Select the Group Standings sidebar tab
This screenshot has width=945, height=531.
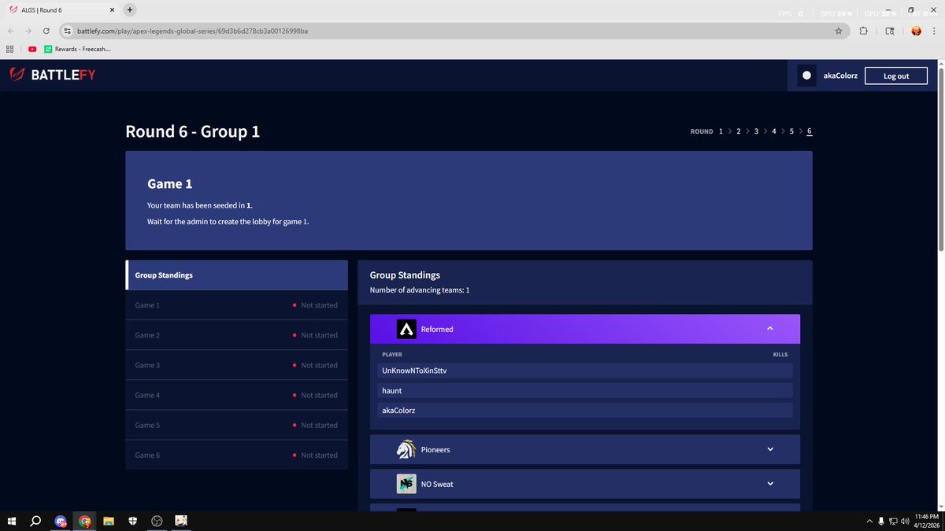[x=236, y=275]
